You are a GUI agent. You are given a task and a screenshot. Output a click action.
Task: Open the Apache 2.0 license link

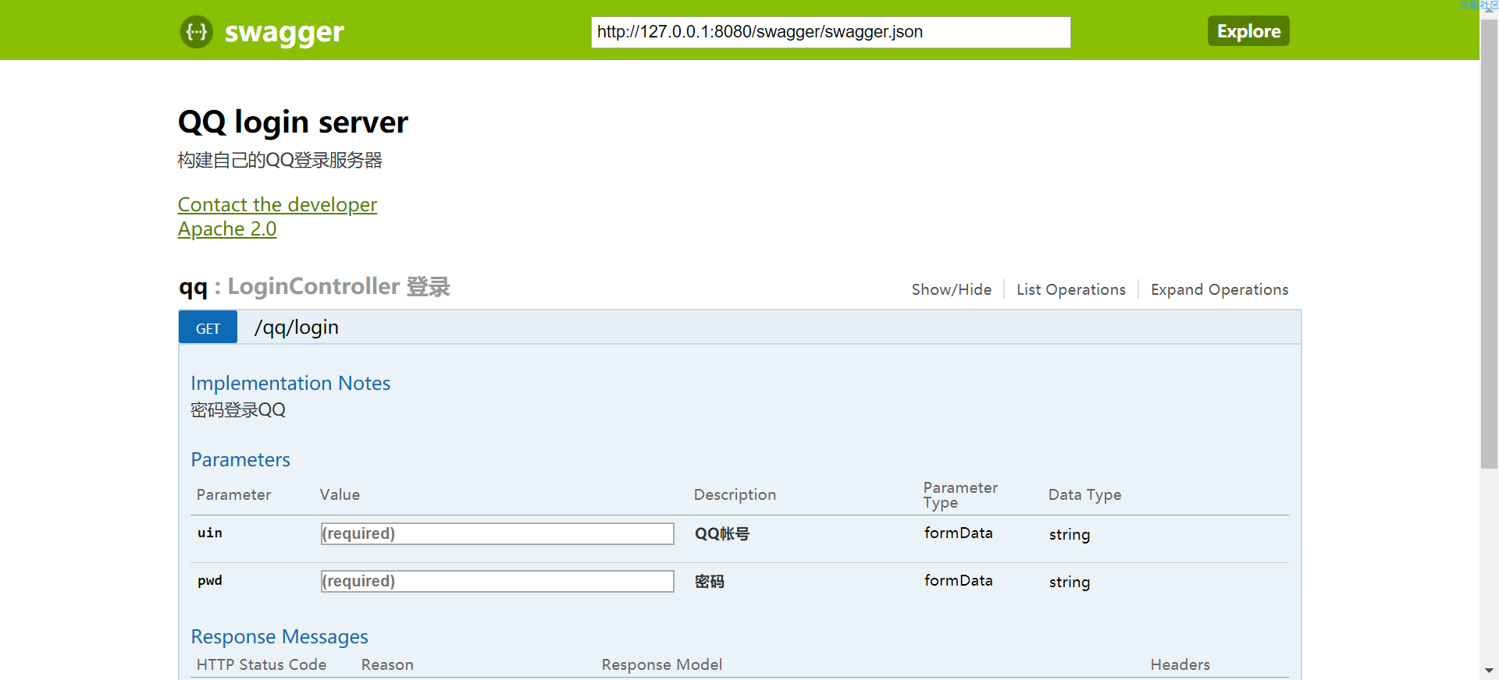[x=227, y=228]
